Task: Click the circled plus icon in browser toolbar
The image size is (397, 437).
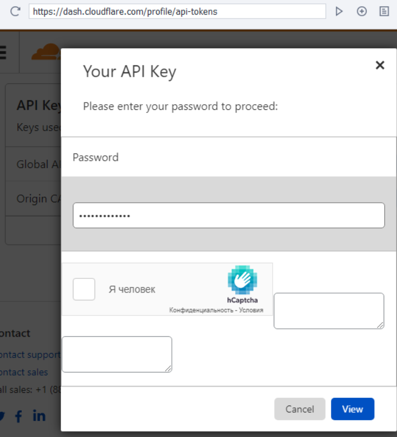Action: pos(362,11)
